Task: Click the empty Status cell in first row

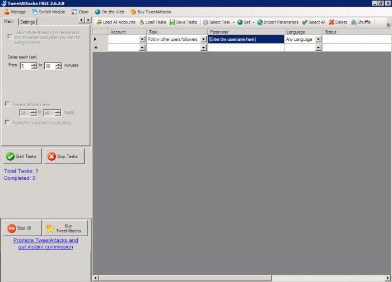Action: 357,40
